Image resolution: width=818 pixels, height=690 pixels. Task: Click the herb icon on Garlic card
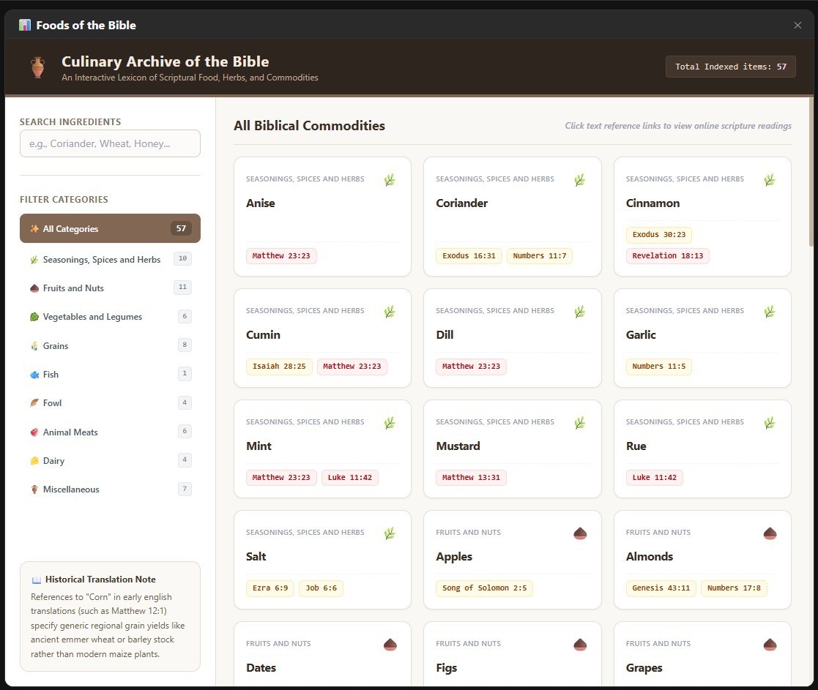770,312
